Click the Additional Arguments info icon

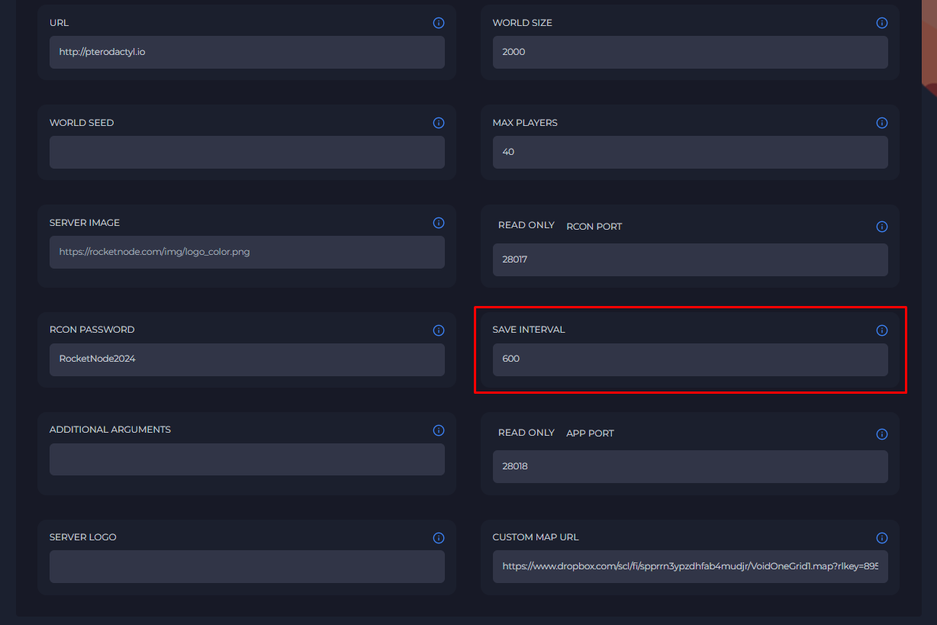point(439,430)
